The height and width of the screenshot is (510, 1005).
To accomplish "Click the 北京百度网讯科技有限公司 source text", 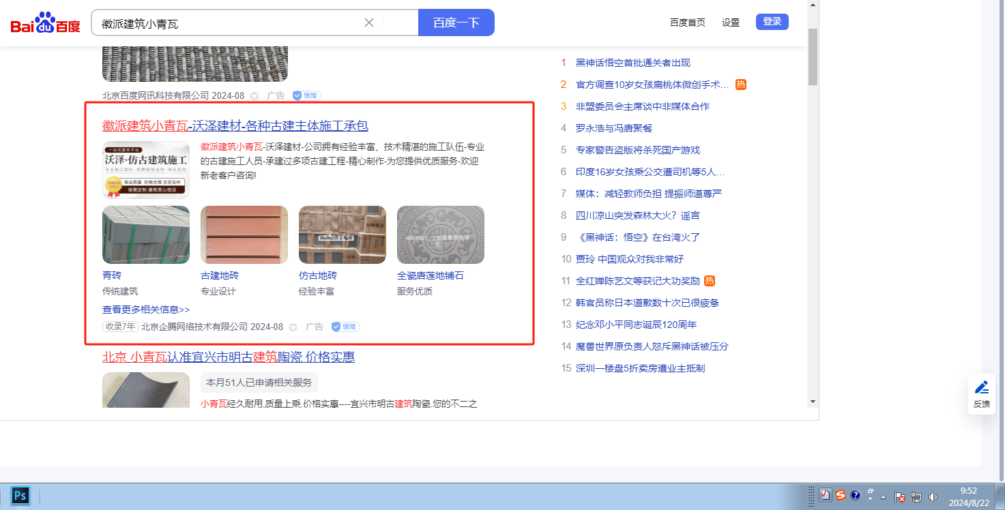I will (x=156, y=96).
